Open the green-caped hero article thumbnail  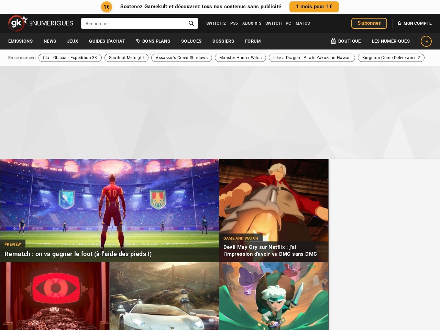[x=274, y=296]
